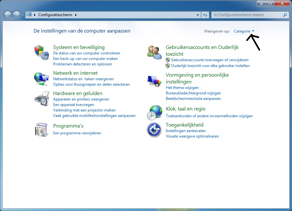Click the Netwerk en internet globe icon
292x211 pixels.
coord(42,79)
